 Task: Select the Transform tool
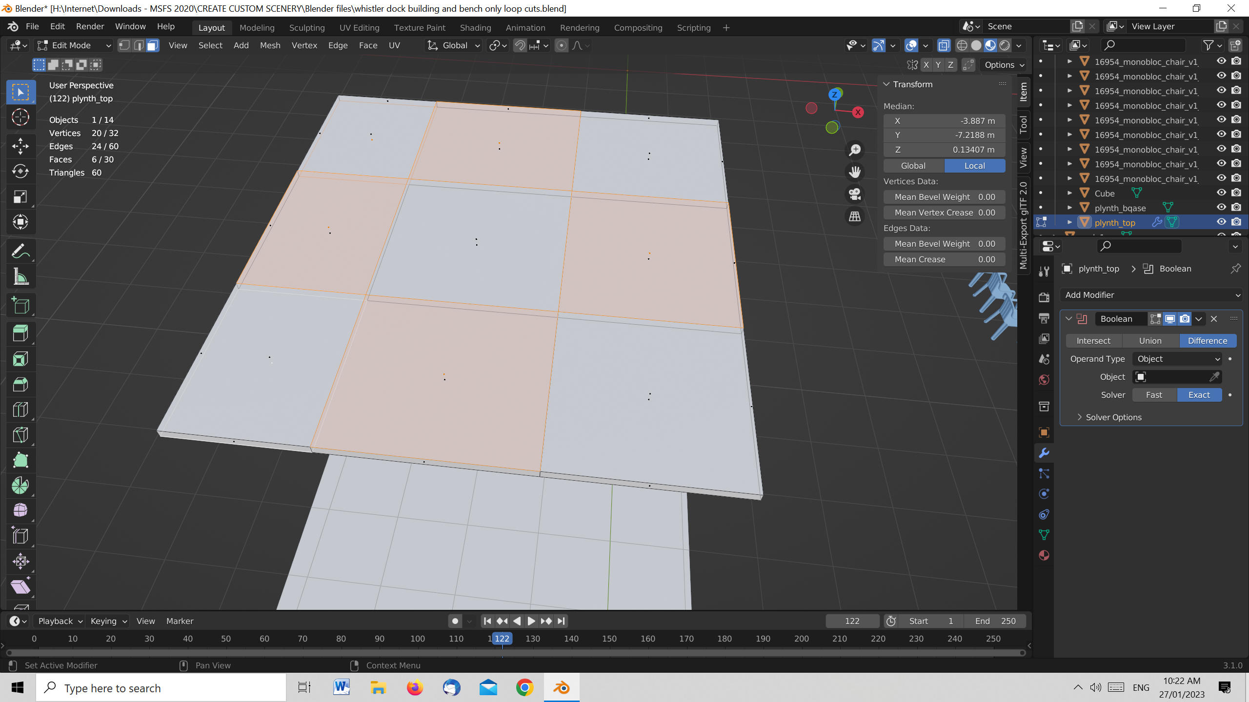[x=20, y=222]
